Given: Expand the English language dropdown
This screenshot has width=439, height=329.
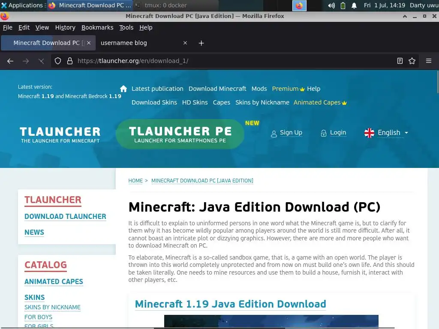Looking at the screenshot, I should (x=393, y=133).
